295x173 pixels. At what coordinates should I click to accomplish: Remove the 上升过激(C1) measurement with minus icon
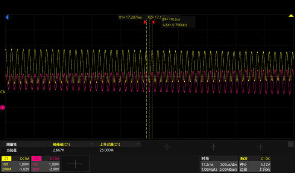click(138, 144)
